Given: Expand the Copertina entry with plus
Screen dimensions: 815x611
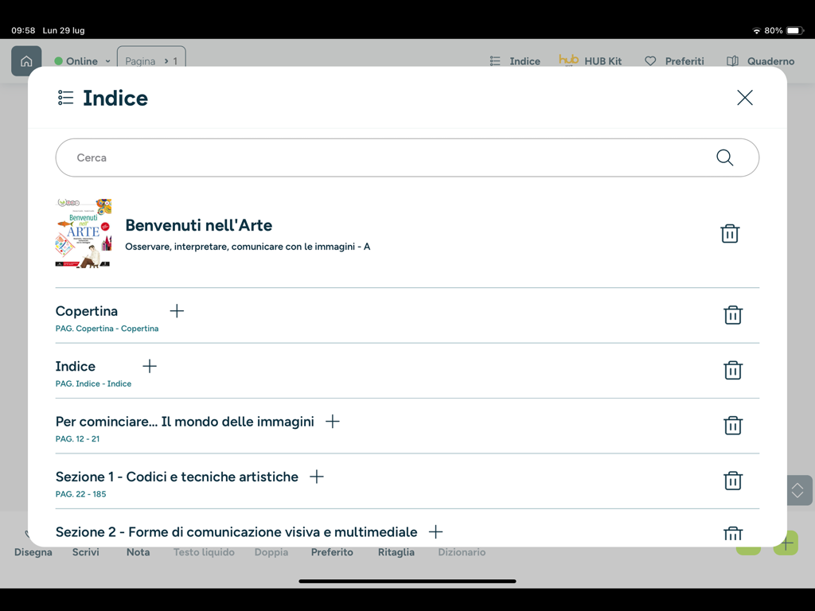Looking at the screenshot, I should pos(177,311).
